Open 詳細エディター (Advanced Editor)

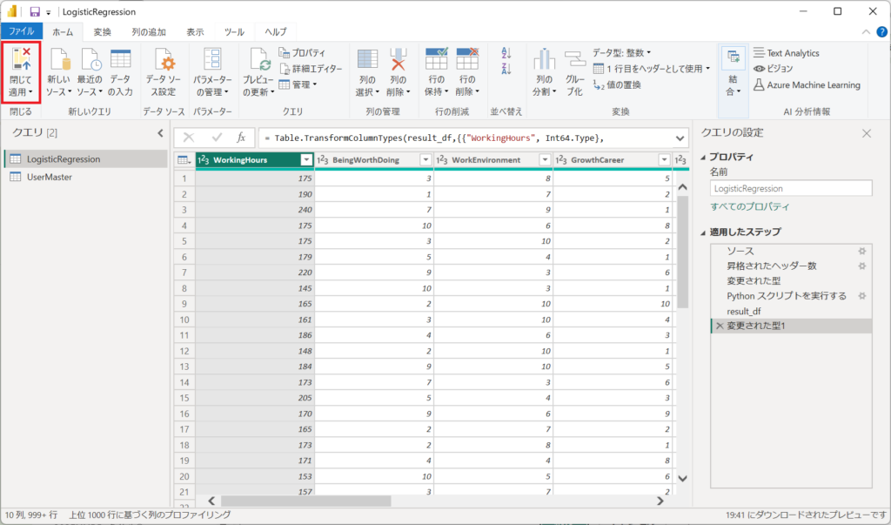[x=311, y=68]
